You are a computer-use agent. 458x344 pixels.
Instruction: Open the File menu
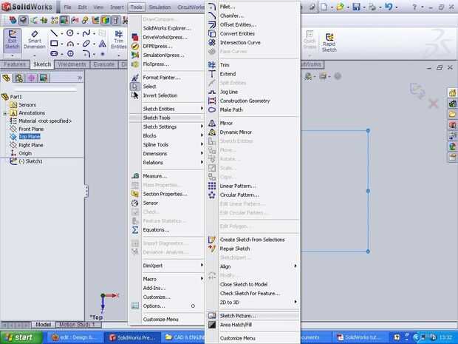pos(67,7)
